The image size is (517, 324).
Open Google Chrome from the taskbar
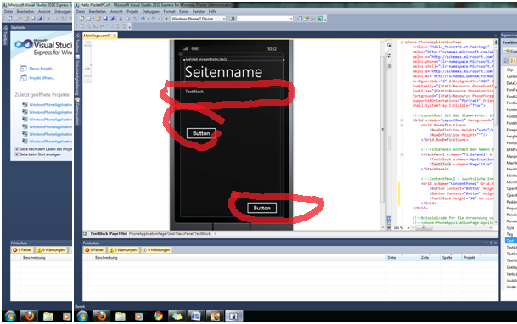[x=158, y=316]
